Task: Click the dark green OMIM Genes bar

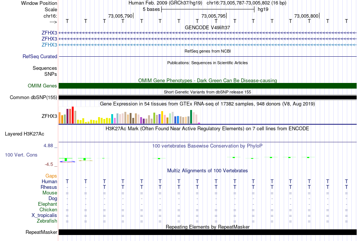Action: point(207,86)
